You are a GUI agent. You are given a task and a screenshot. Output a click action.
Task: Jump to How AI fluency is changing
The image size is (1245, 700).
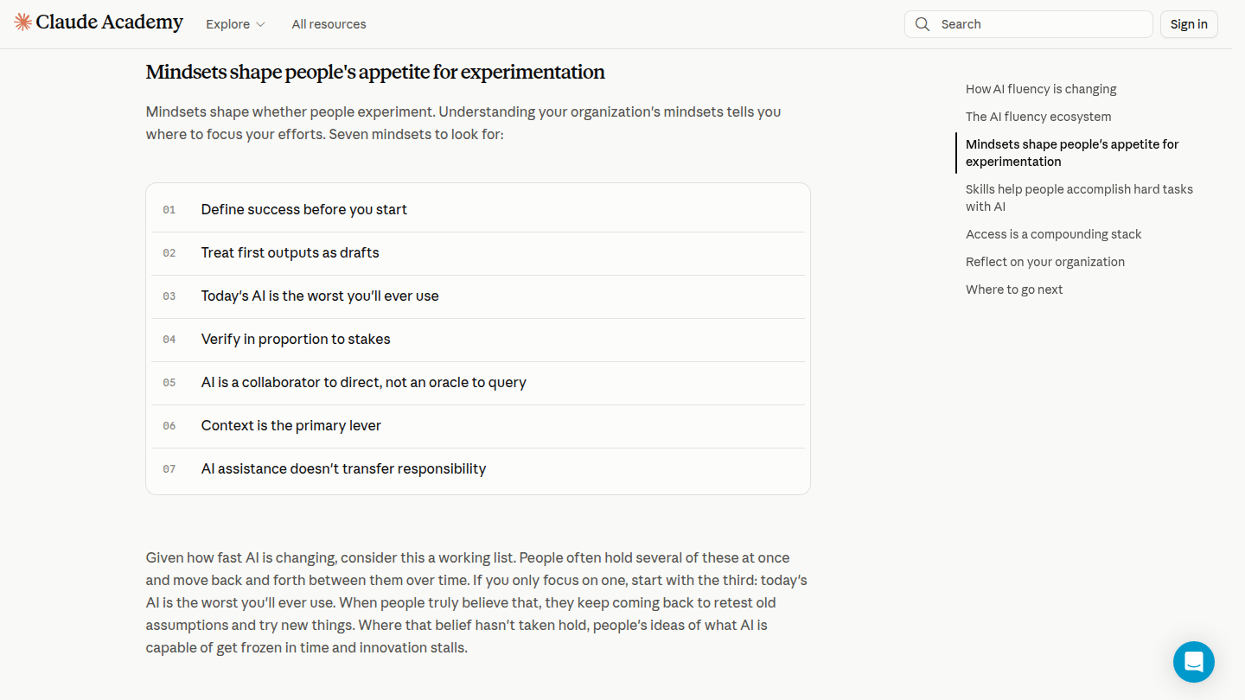(x=1041, y=89)
